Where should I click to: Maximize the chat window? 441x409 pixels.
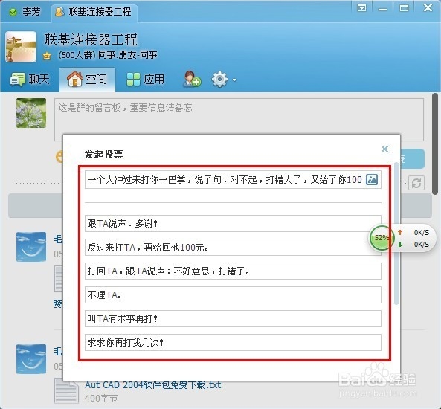tap(404, 8)
